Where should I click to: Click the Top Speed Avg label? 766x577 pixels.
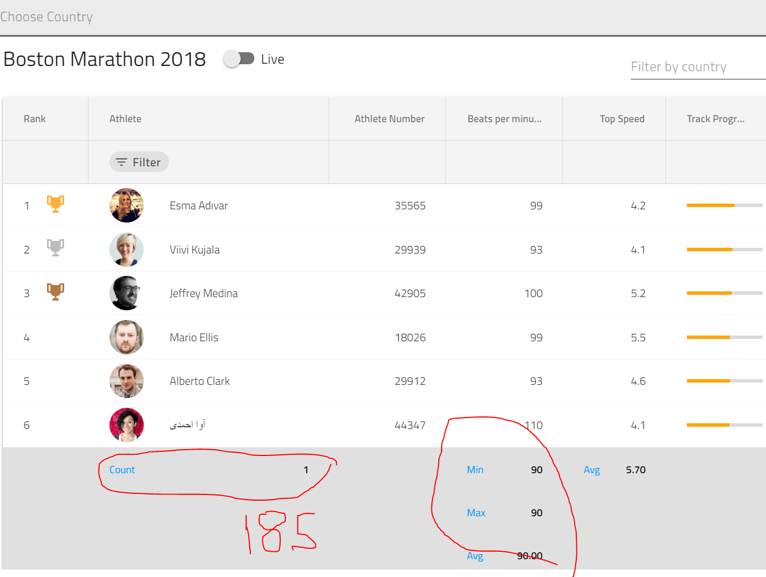point(592,470)
